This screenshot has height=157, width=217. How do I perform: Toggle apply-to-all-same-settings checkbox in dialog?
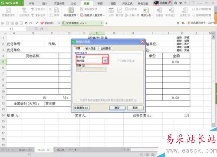coord(78,100)
